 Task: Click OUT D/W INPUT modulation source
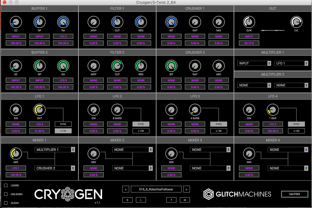249,36
